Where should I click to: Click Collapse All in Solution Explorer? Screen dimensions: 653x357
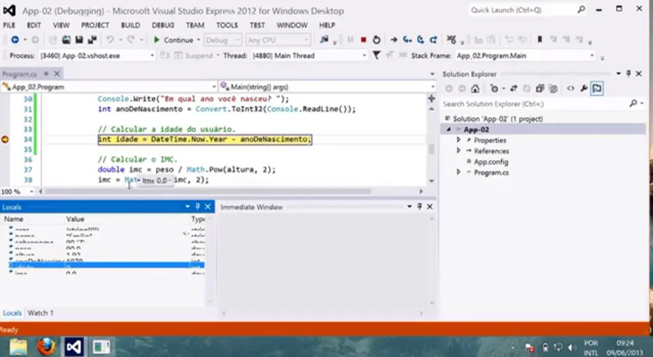(x=540, y=88)
